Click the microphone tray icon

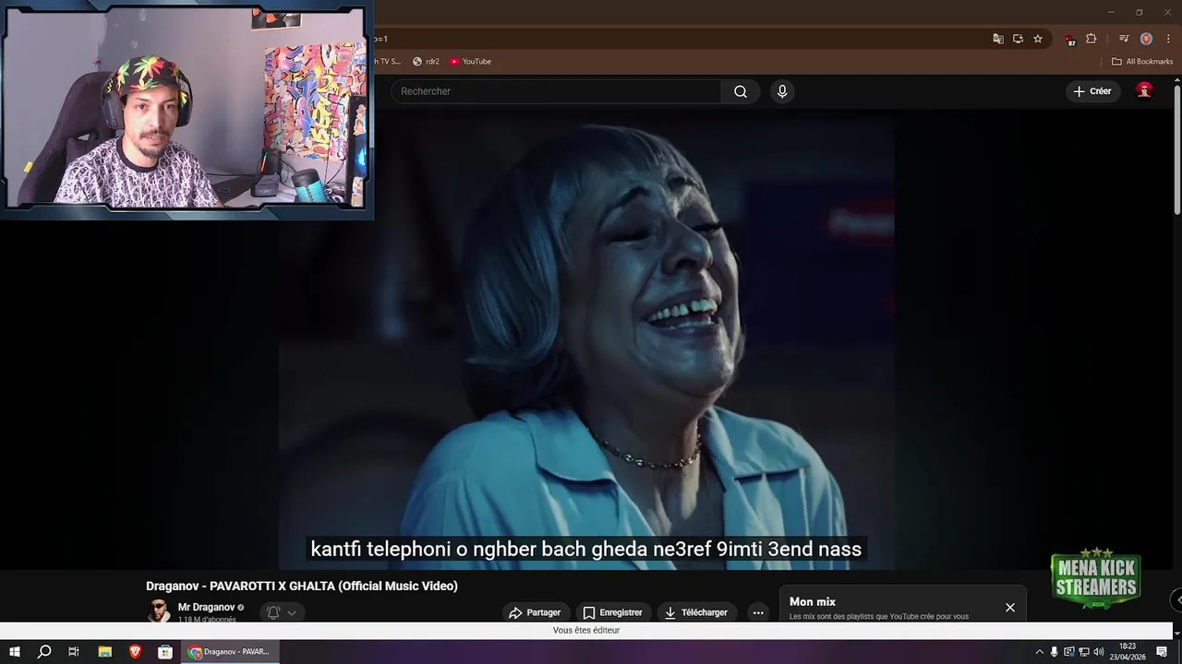click(1054, 652)
